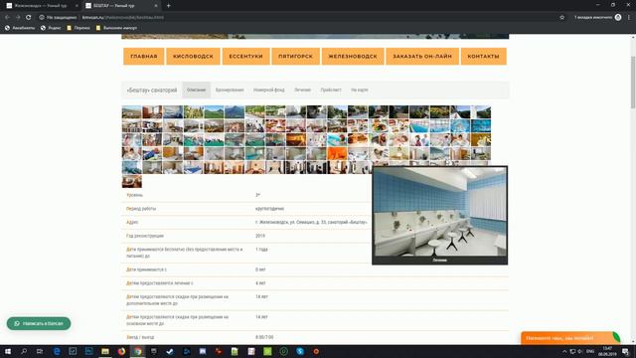636x358 pixels.
Task: Close the БЕШТАУ browser tab
Action: [x=156, y=6]
